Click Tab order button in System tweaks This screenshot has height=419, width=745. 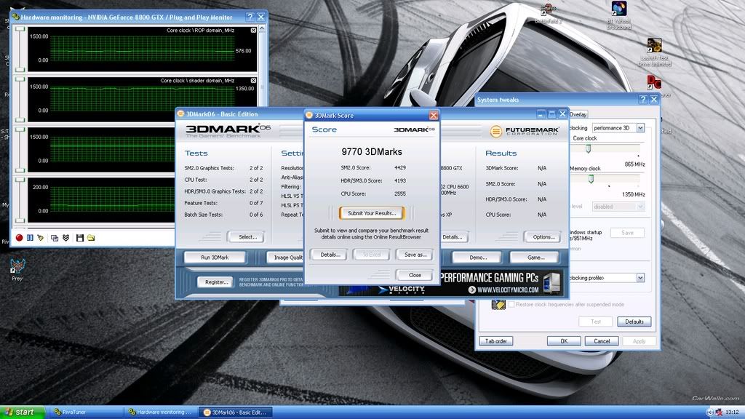click(x=495, y=341)
